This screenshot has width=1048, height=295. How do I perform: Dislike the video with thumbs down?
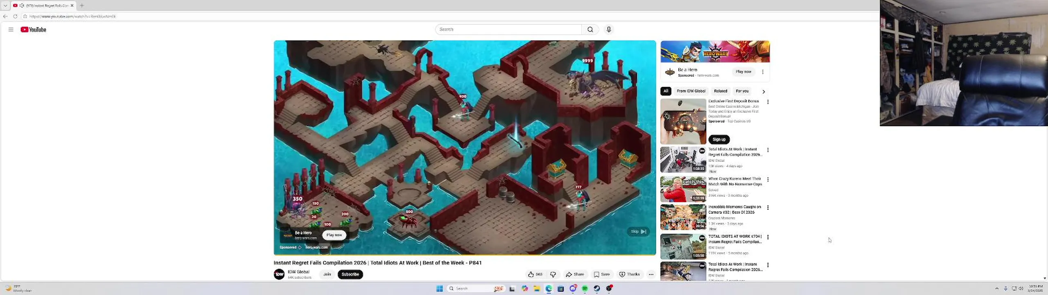pos(553,275)
